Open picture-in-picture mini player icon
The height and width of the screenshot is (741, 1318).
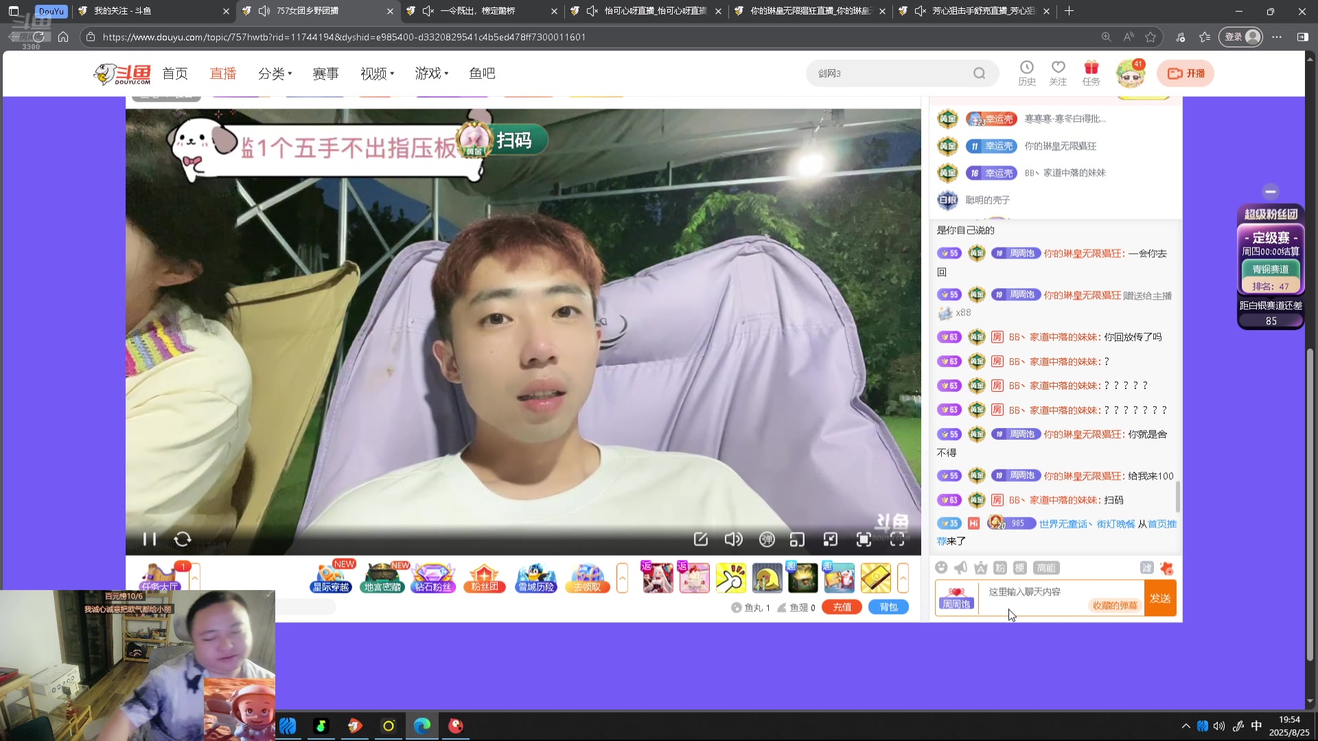point(797,539)
